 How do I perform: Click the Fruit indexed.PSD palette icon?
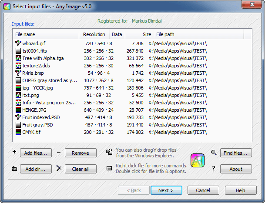click(x=18, y=117)
